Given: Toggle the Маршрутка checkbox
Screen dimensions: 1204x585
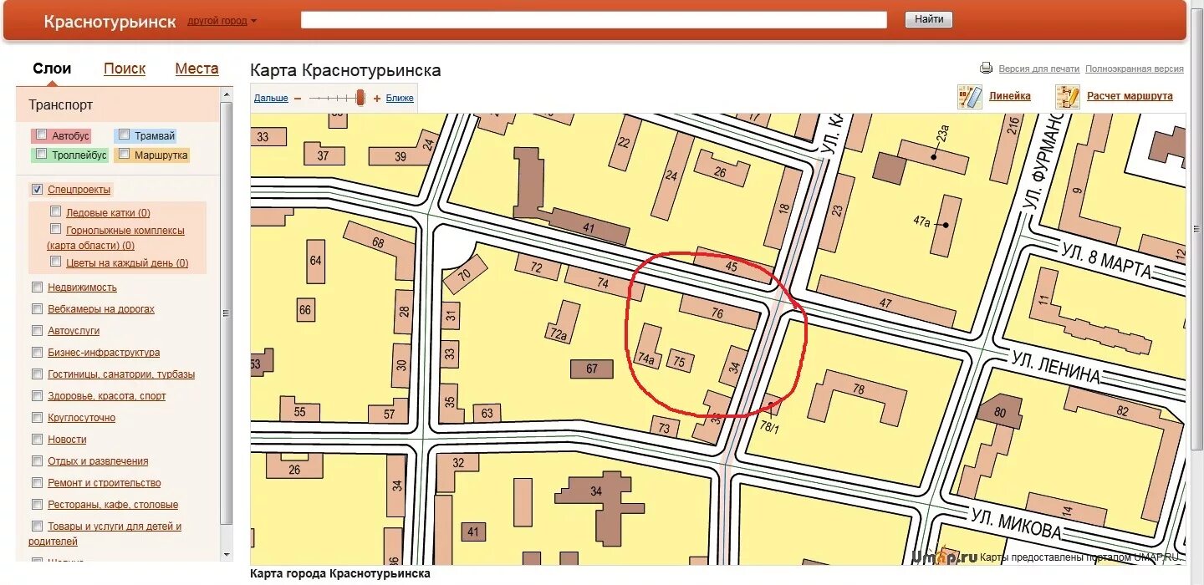Looking at the screenshot, I should tap(123, 155).
